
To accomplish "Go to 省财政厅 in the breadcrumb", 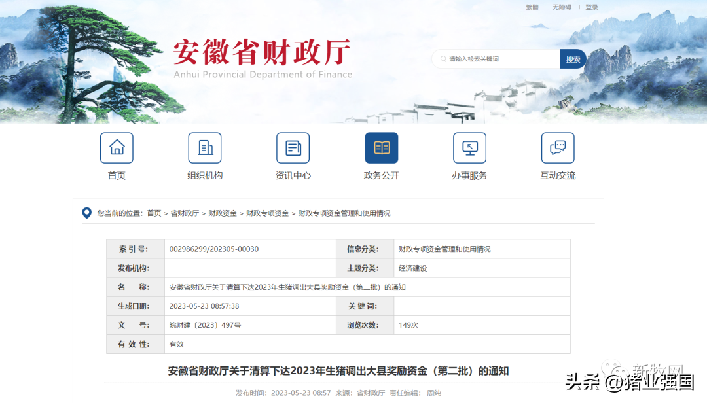I will point(185,213).
